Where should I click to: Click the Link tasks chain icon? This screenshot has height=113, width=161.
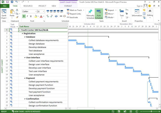[x=61, y=16]
